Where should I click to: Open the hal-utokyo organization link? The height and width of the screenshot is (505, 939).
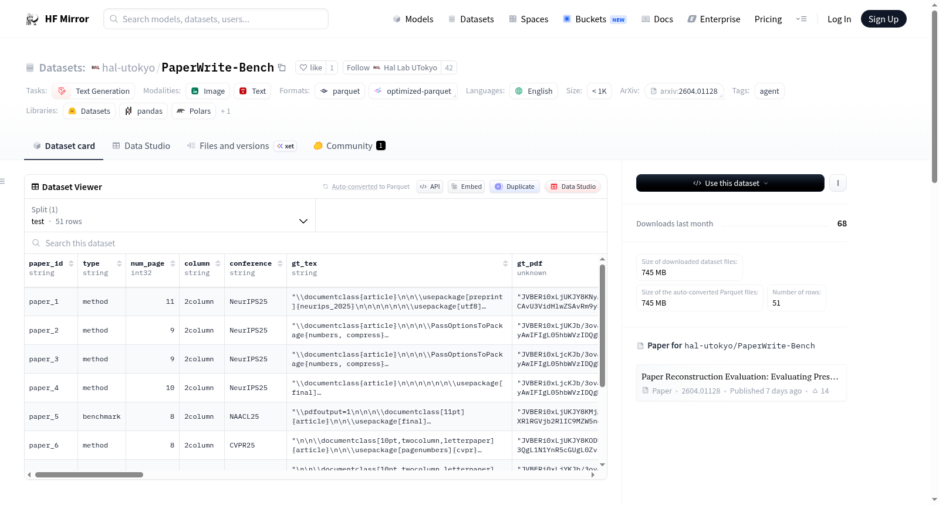[129, 67]
